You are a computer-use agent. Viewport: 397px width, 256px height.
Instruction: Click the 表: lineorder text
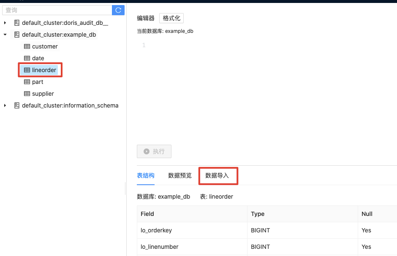click(x=217, y=197)
